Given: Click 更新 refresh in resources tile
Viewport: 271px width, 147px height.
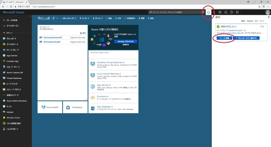Looking at the screenshot, I should [83, 33].
